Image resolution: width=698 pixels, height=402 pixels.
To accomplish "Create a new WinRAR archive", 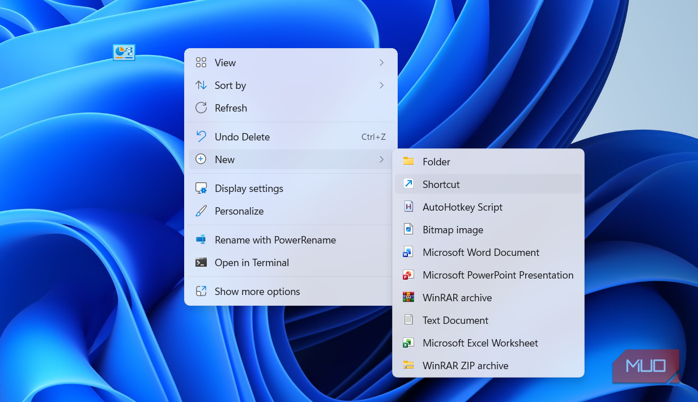I will (x=488, y=297).
